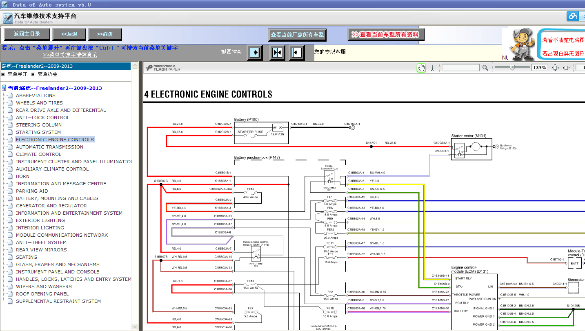Viewport: 585px width, 331px height.
Task: Click the 139% zoom percentage field
Action: 539,68
